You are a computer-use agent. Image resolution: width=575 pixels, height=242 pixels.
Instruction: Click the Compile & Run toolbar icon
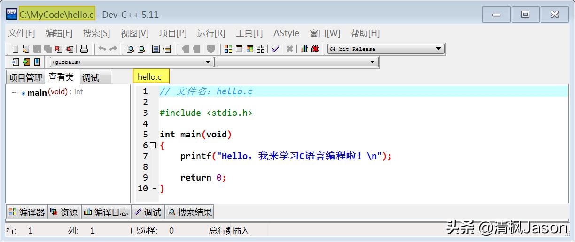[x=250, y=49]
